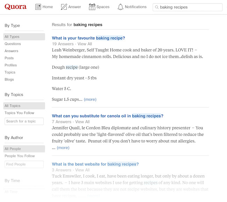Image resolution: width=227 pixels, height=202 pixels.
Task: Filter results by Answers type
Action: pyautogui.click(x=12, y=51)
